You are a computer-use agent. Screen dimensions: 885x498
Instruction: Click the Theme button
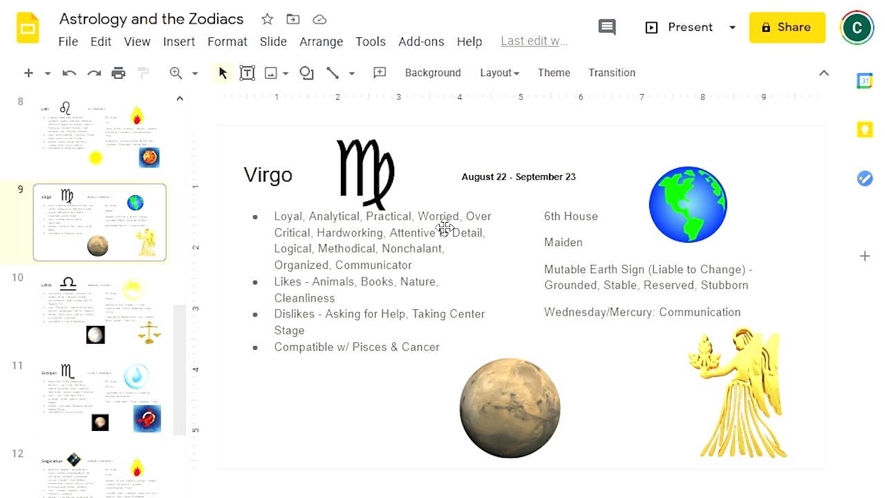[554, 73]
